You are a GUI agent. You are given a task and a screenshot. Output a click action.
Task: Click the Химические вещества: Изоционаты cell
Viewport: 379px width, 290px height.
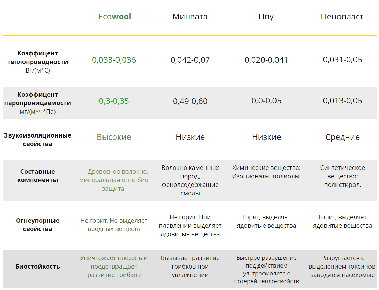[x=266, y=172]
